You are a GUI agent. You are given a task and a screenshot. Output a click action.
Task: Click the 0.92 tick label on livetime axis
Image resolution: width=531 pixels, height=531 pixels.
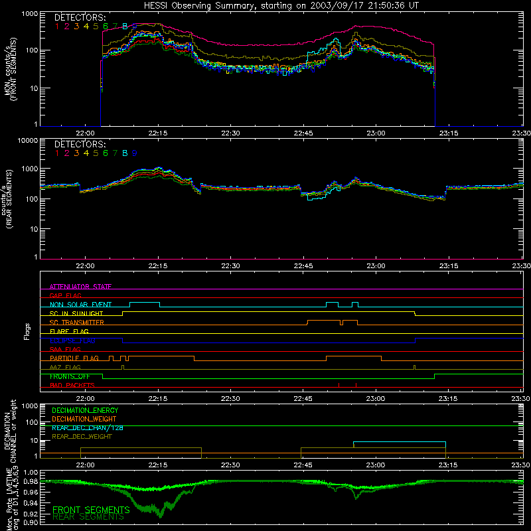[31, 514]
